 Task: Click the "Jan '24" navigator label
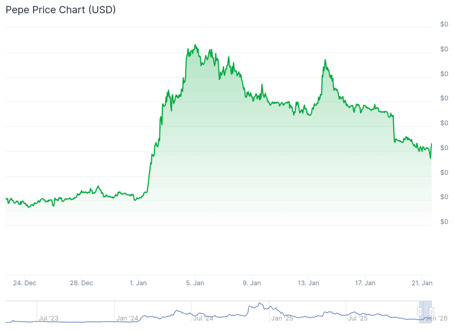pyautogui.click(x=127, y=318)
